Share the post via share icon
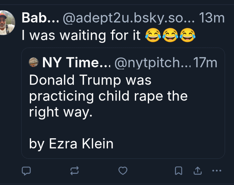234x185 pixels. point(198,171)
